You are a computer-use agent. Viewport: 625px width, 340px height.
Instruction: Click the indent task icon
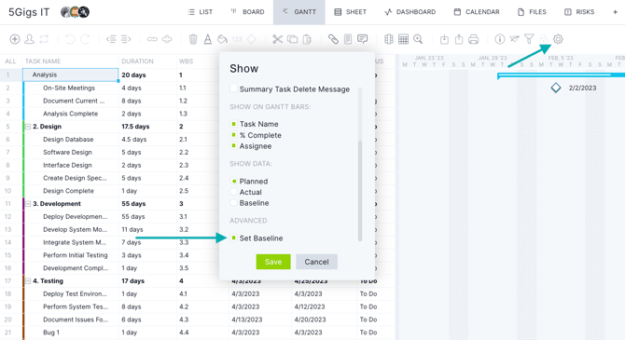click(x=126, y=39)
